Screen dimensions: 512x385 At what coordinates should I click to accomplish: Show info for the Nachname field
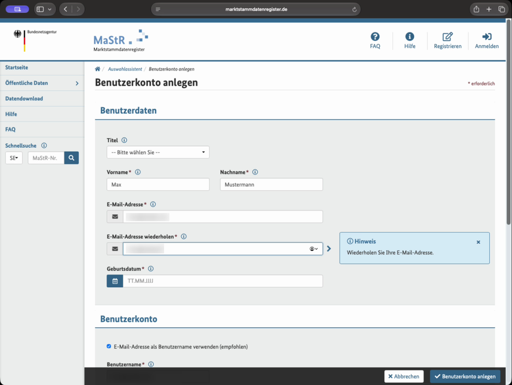click(255, 172)
